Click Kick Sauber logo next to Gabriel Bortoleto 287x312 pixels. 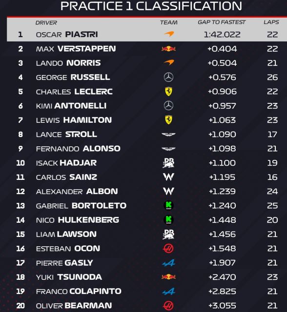(x=168, y=206)
